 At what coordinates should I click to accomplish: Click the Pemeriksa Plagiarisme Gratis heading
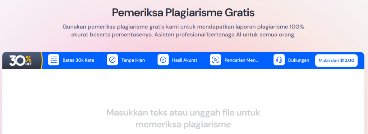183,13
